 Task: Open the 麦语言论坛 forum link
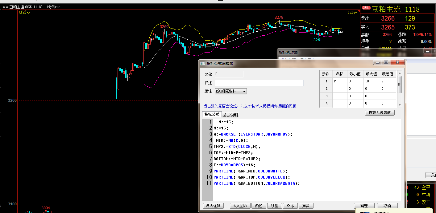click(x=249, y=106)
